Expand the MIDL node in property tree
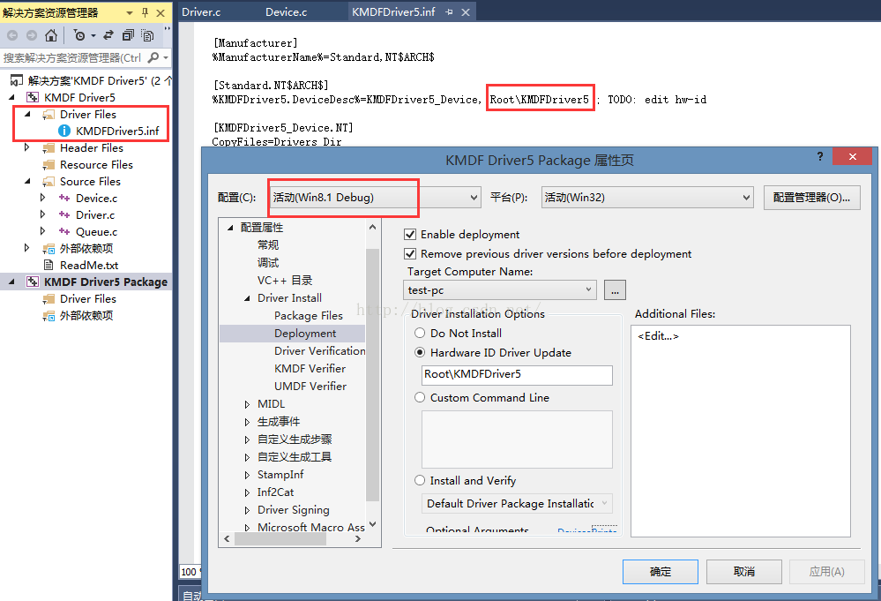 pos(247,404)
